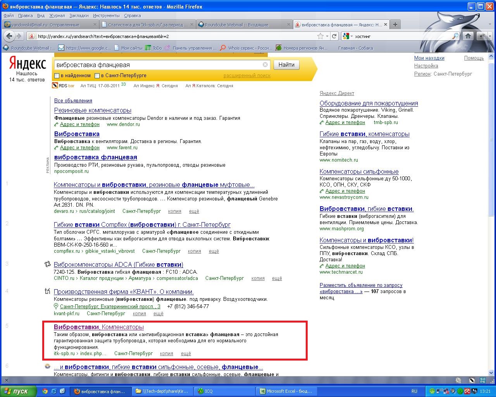
Task: Open the Помощь link
Action: click(474, 58)
